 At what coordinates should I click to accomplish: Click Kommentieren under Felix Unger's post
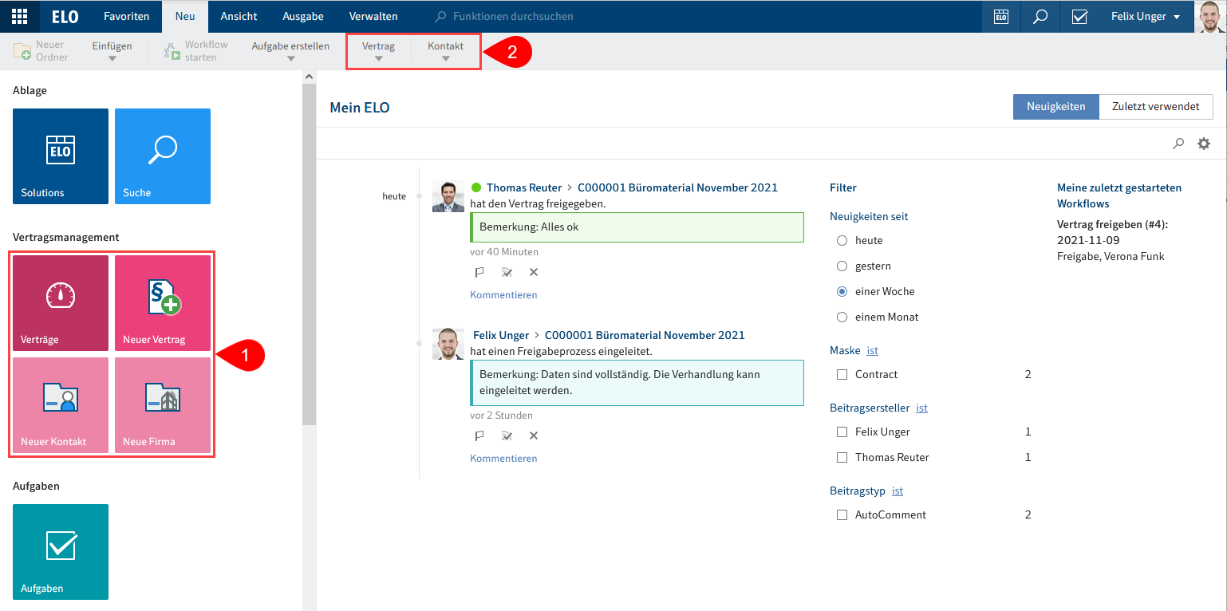click(x=503, y=458)
